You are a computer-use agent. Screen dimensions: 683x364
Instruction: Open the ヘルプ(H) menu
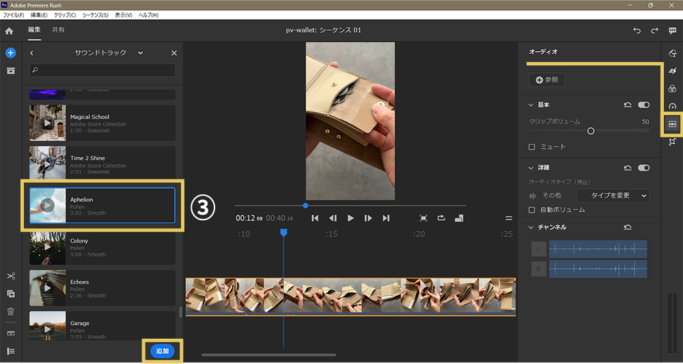tap(148, 15)
